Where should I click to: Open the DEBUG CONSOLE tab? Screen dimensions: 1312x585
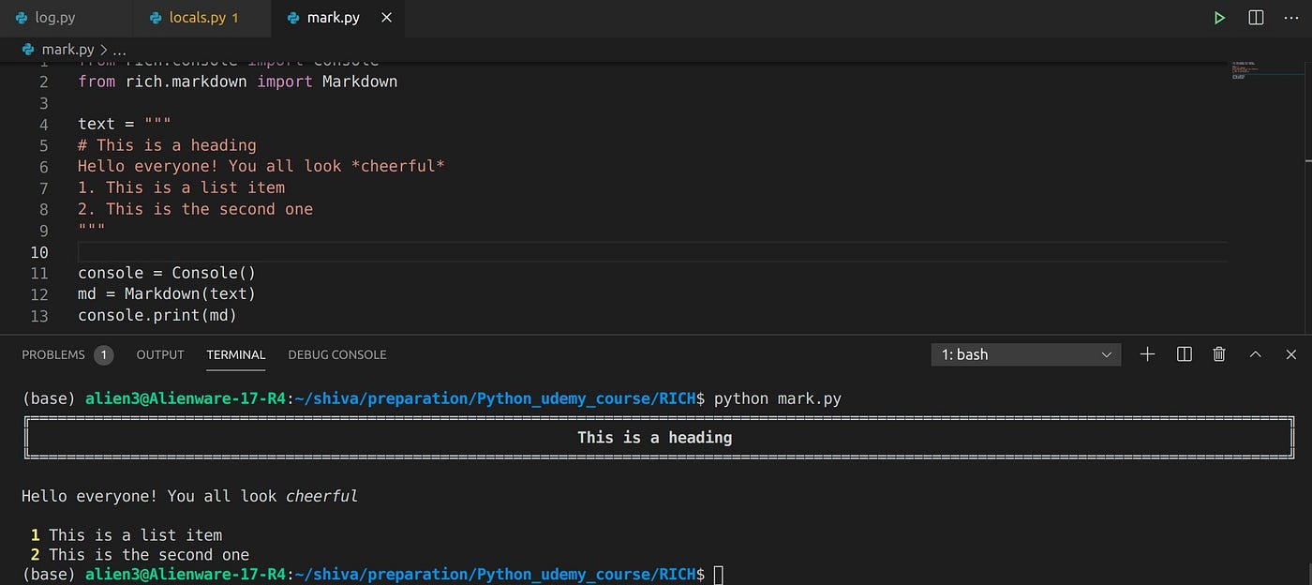337,354
